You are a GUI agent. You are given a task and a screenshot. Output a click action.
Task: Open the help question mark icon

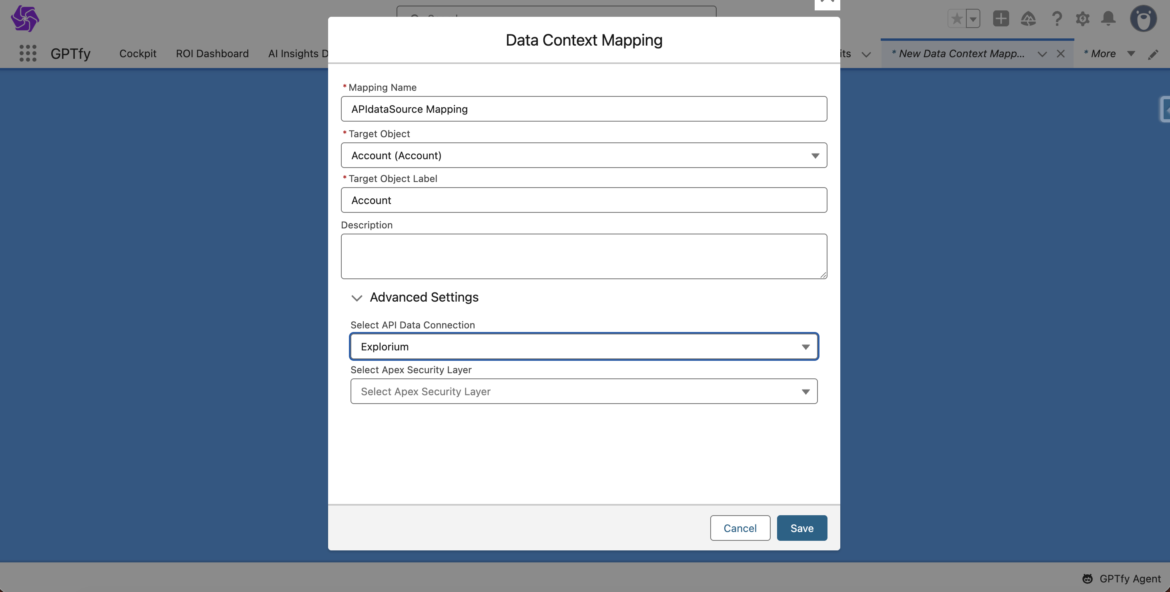click(1057, 19)
